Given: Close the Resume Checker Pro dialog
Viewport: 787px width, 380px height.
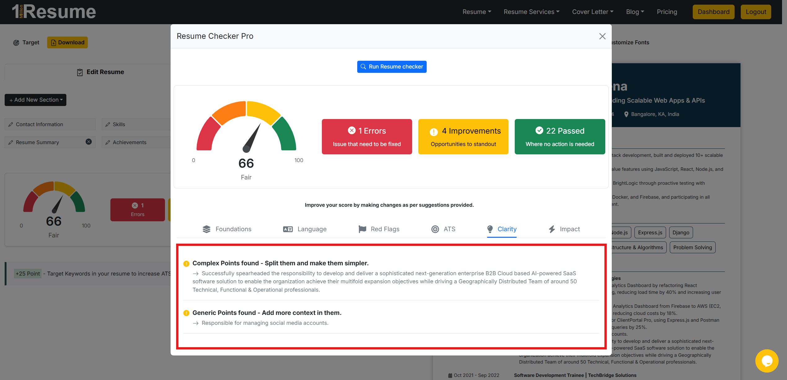Looking at the screenshot, I should tap(602, 36).
